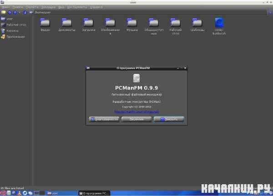
Task: Select the Загрузки folder
Action: [x=88, y=25]
